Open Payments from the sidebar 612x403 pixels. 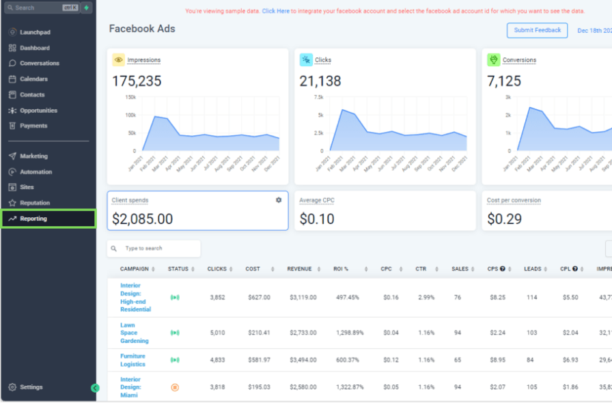coord(33,126)
